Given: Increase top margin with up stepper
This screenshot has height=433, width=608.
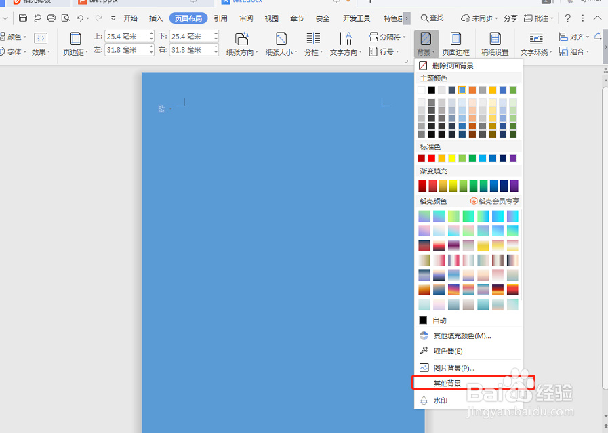Looking at the screenshot, I should click(151, 34).
